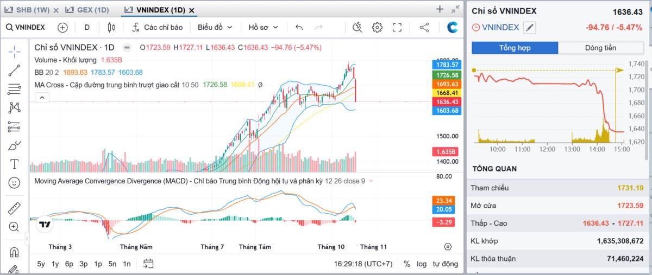This screenshot has height=275, width=652.
Task: Click the TradingView logo on chart
Action: click(45, 224)
